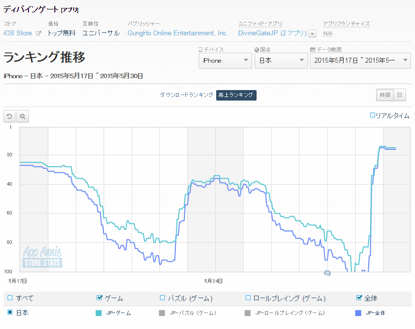415x329 pixels.
Task: Click the calendar icon next to データ範囲
Action: click(312, 49)
